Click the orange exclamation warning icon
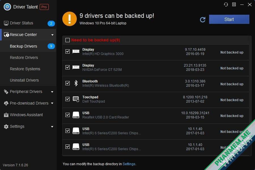This screenshot has width=255, height=170. tap(69, 19)
